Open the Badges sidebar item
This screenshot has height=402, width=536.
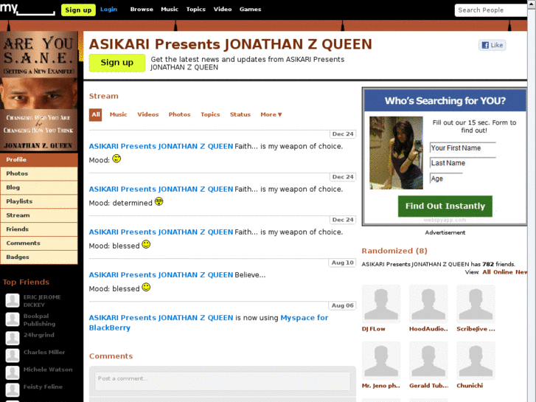pyautogui.click(x=39, y=257)
